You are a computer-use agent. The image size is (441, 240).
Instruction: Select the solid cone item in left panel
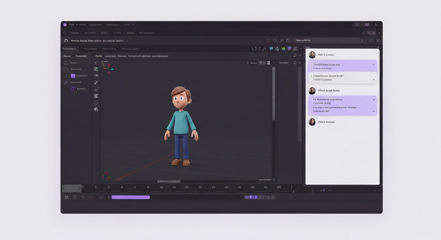[x=66, y=62]
